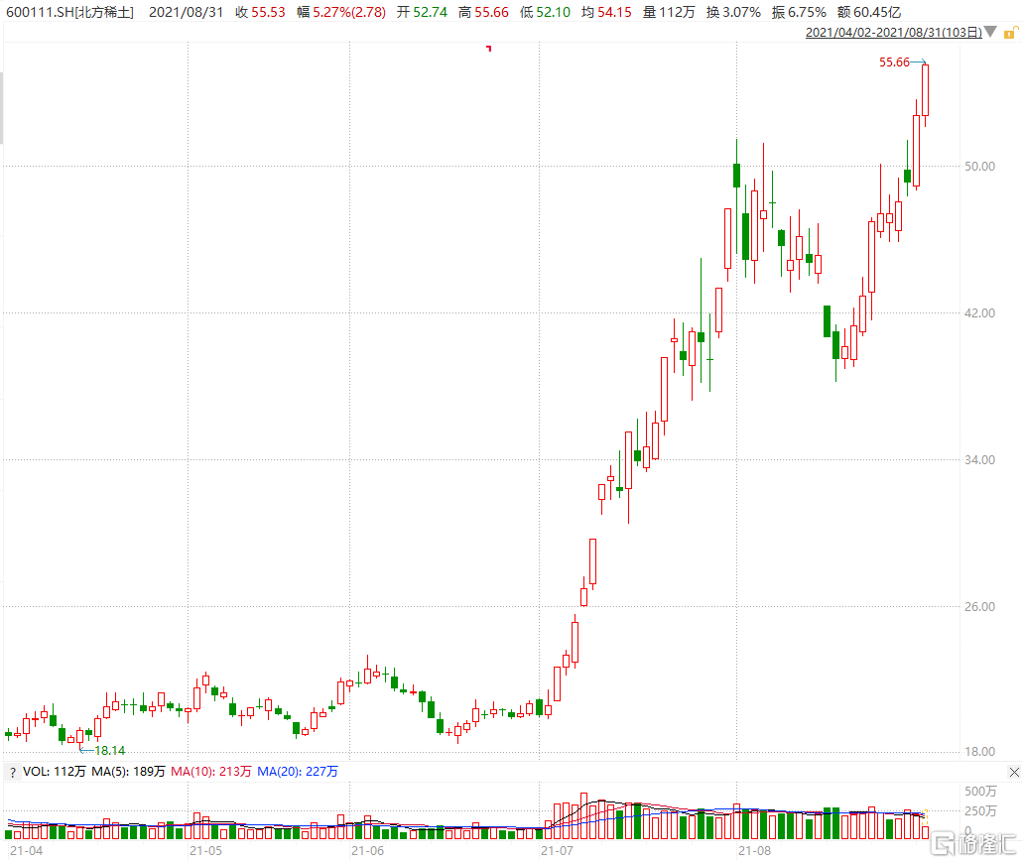Image resolution: width=1023 pixels, height=863 pixels.
Task: Click the 500万 volume axis label
Action: tap(980, 792)
